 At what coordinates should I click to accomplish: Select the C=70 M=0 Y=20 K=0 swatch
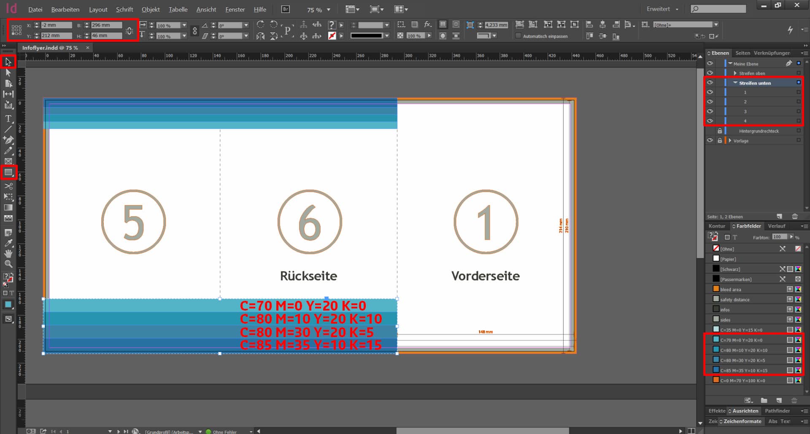(741, 340)
